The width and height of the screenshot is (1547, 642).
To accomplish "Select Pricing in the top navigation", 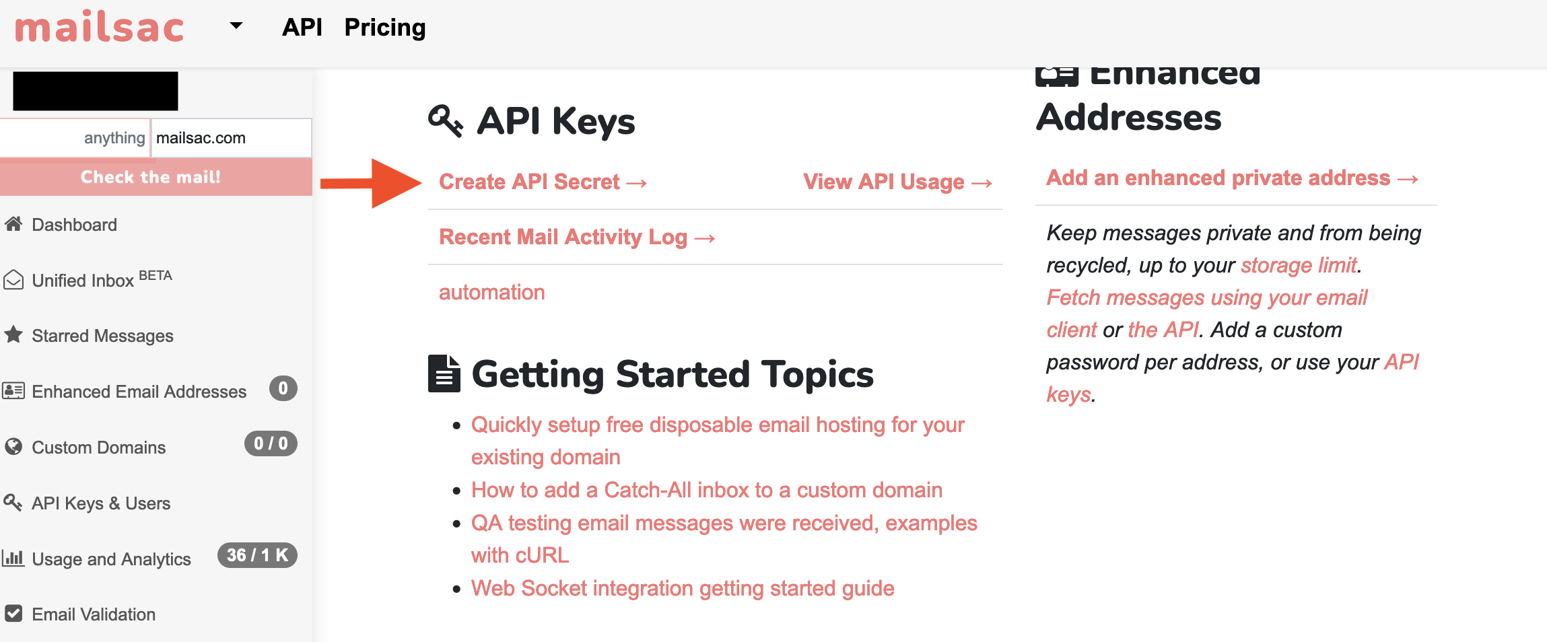I will [384, 27].
